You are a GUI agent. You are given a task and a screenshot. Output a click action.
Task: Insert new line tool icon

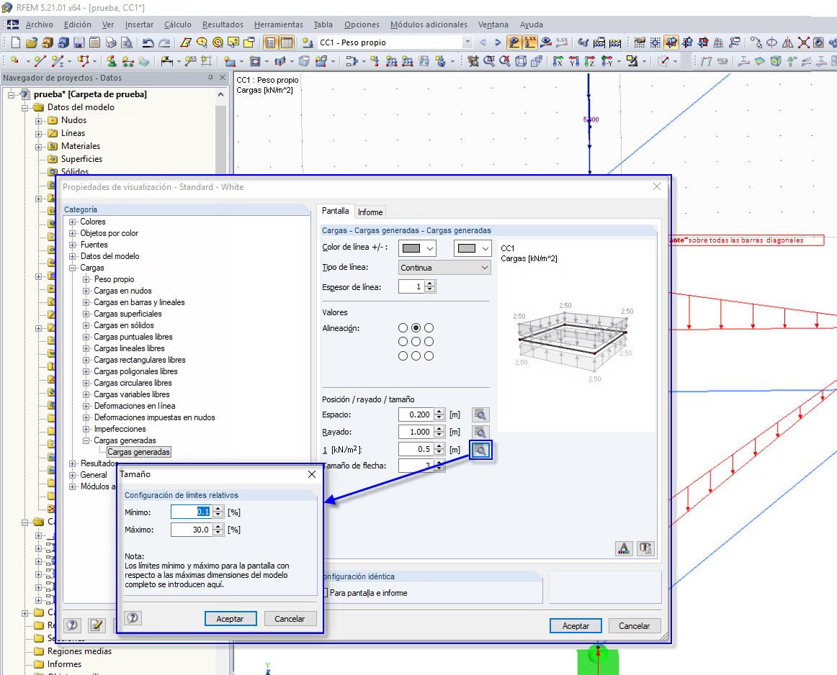click(x=40, y=61)
